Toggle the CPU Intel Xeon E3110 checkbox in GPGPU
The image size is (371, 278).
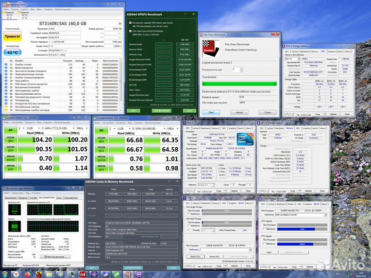130,31
